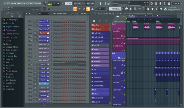This screenshot has width=184, height=108.
Task: Toggle the Playlist magnet snap icon
Action: [x=95, y=14]
